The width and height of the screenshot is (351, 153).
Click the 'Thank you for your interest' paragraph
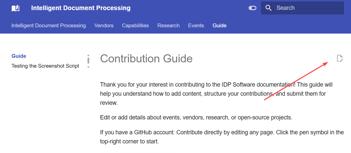[216, 94]
